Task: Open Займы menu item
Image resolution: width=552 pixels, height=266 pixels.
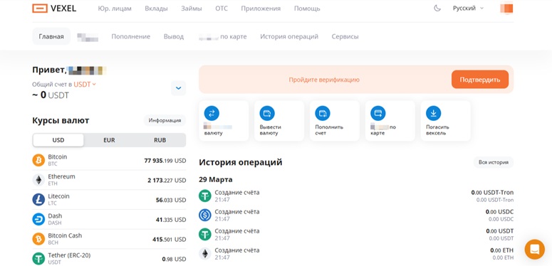Action: 192,9
